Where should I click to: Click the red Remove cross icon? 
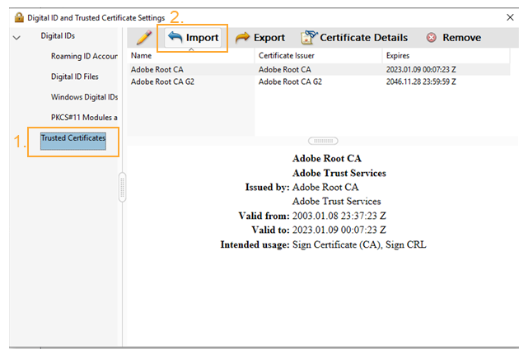pos(432,37)
